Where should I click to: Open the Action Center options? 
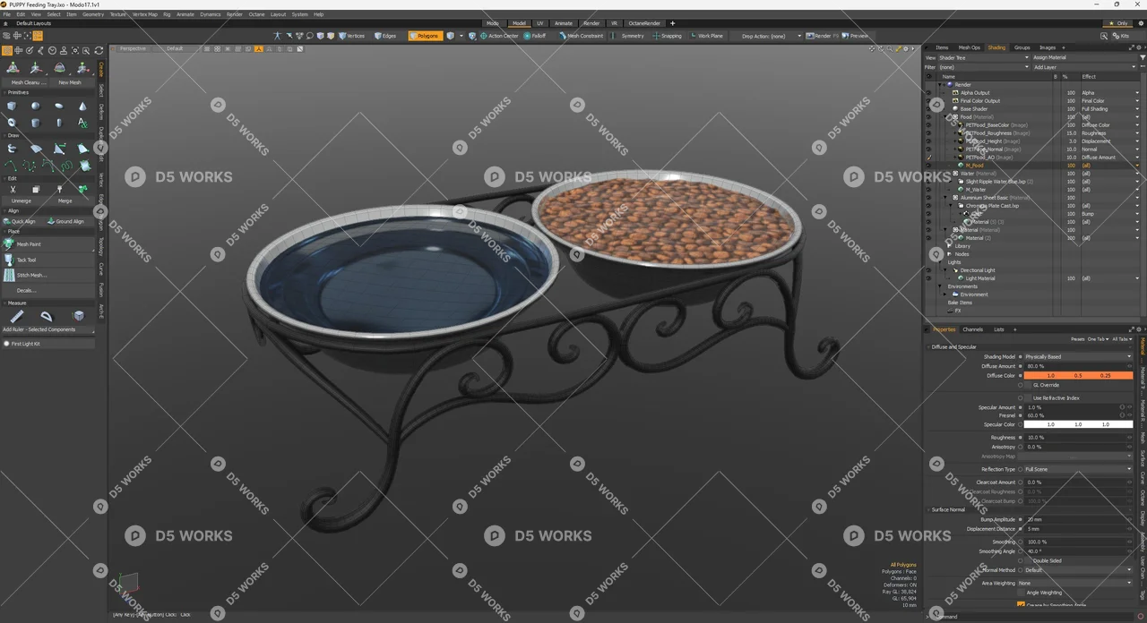[500, 36]
